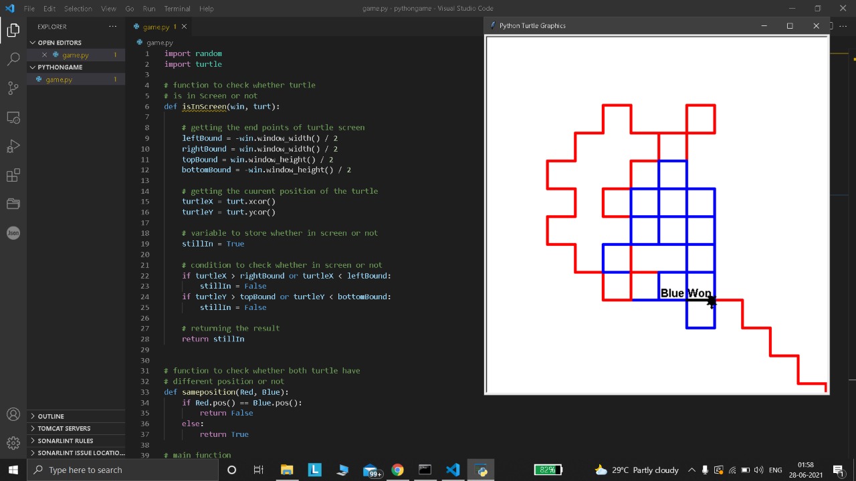
Task: Open Remote Explorer icon in activity bar
Action: point(13,118)
